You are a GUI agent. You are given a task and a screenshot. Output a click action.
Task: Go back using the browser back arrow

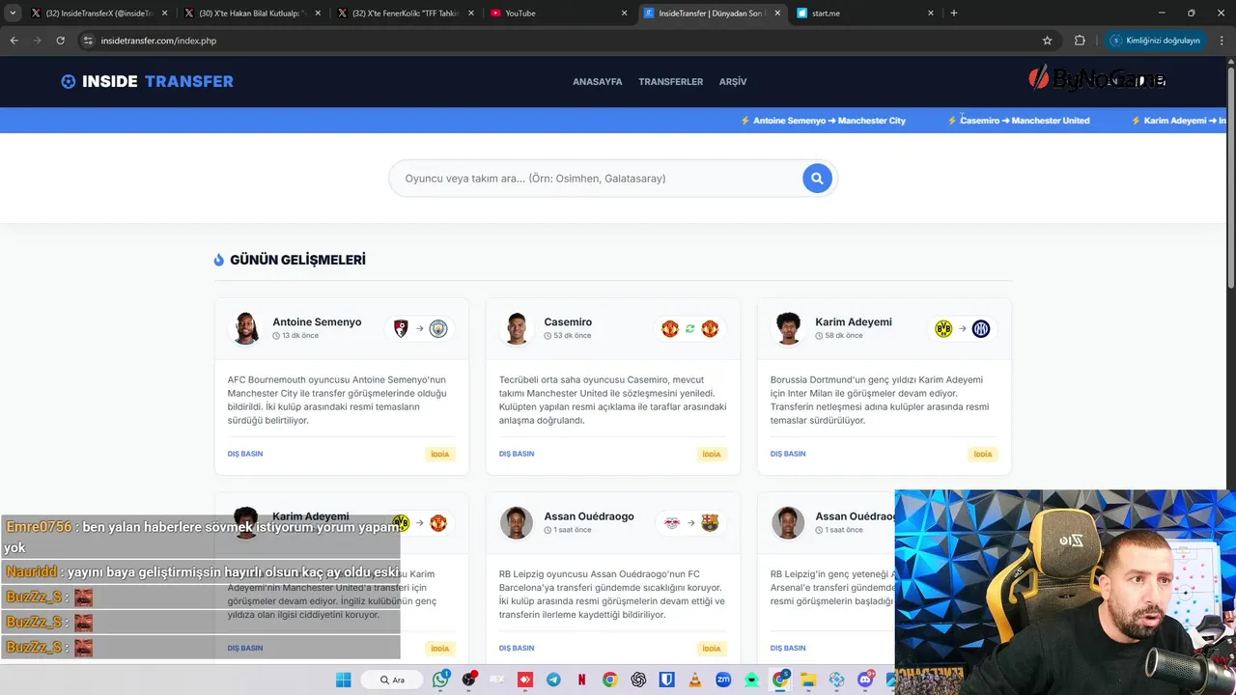point(14,41)
